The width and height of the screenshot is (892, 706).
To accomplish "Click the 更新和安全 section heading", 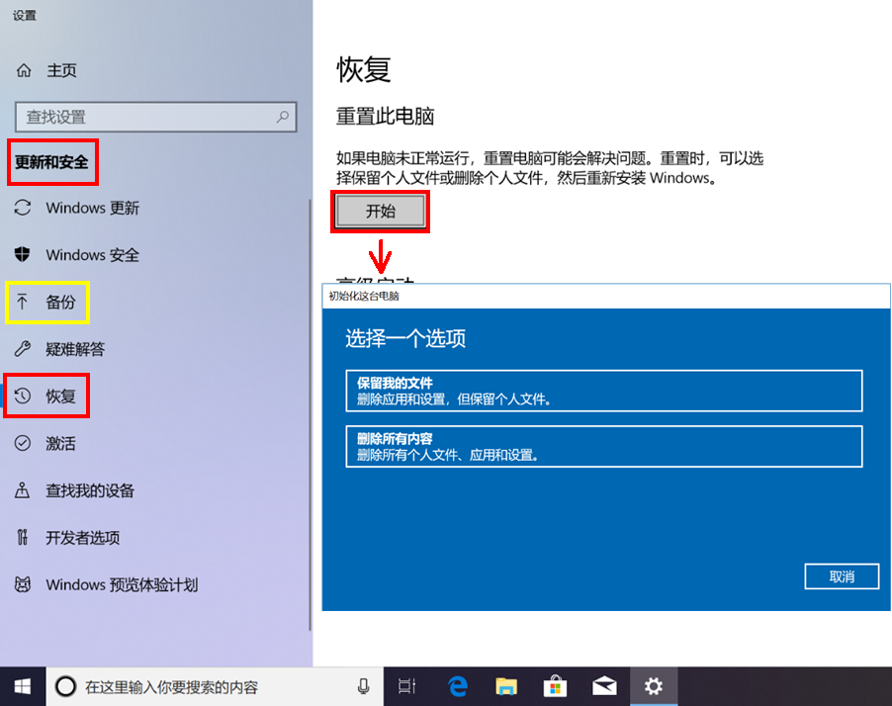I will 51,162.
